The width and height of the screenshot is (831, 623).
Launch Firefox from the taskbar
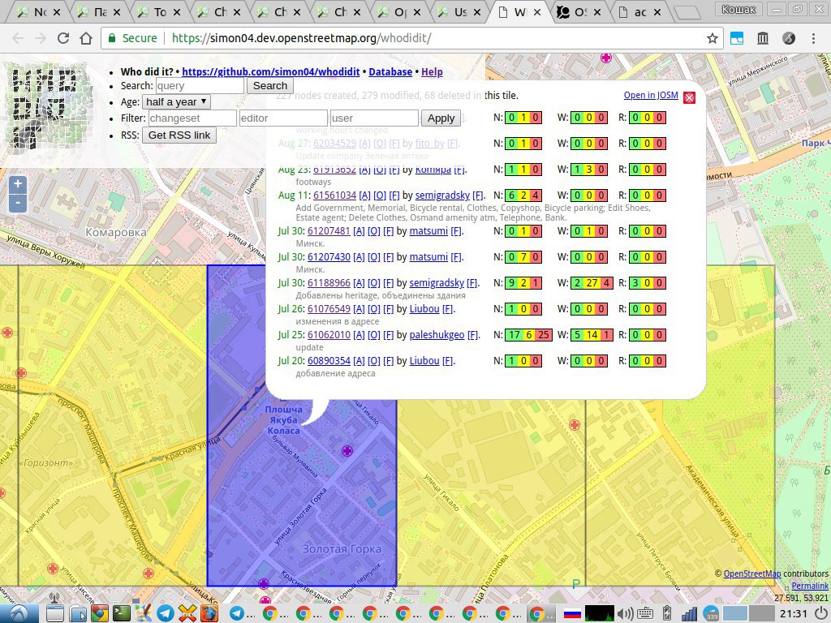tap(209, 613)
